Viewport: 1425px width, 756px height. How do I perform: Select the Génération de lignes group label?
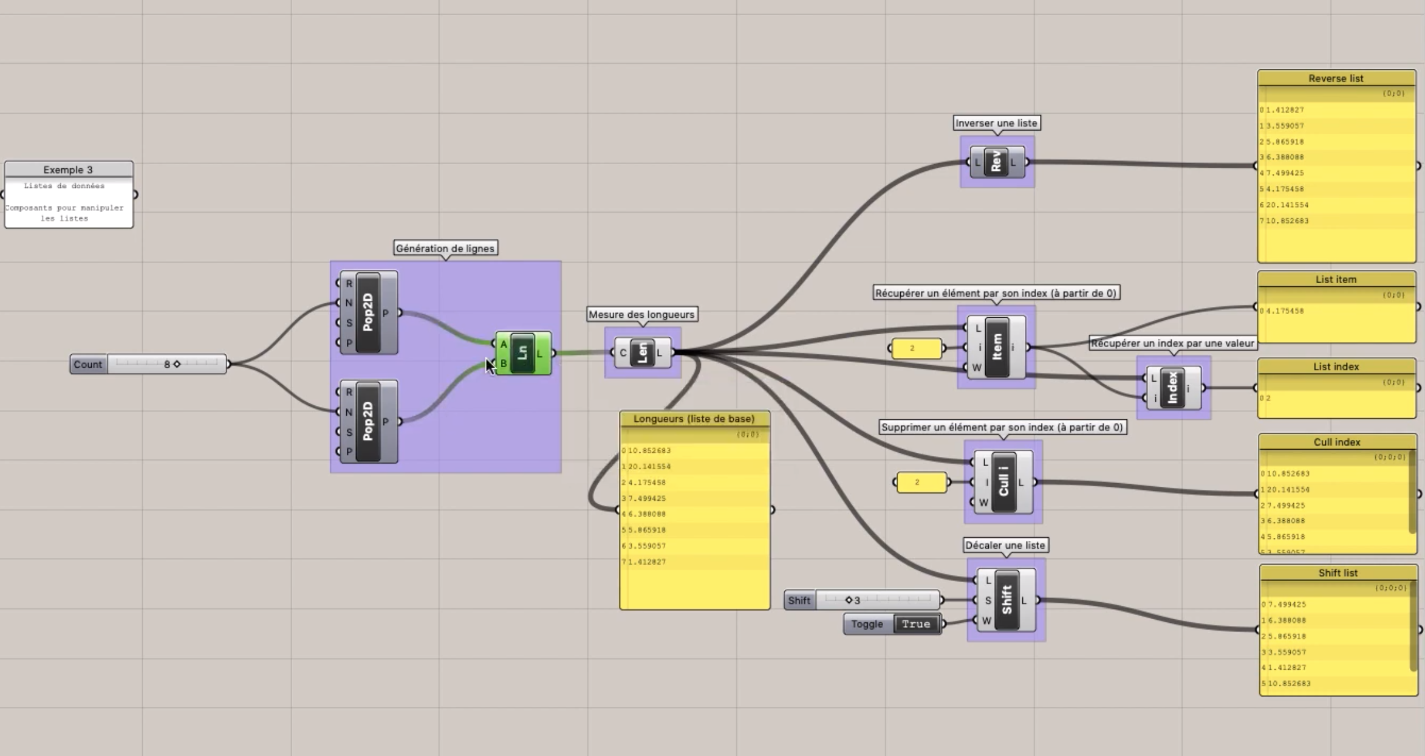click(445, 248)
